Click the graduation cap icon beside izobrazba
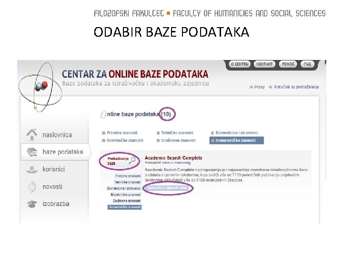 point(32,204)
